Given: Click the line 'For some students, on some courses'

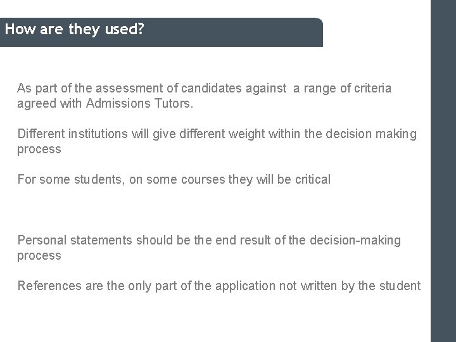Looking at the screenshot, I should point(174,180).
